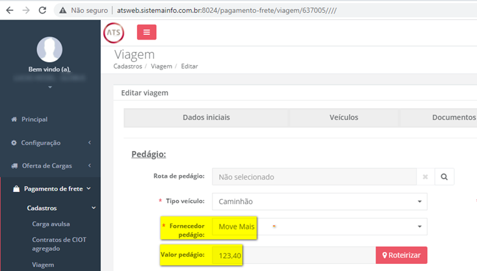Click the Oferta de Cargas truck icon
477x271 pixels.
coord(14,166)
